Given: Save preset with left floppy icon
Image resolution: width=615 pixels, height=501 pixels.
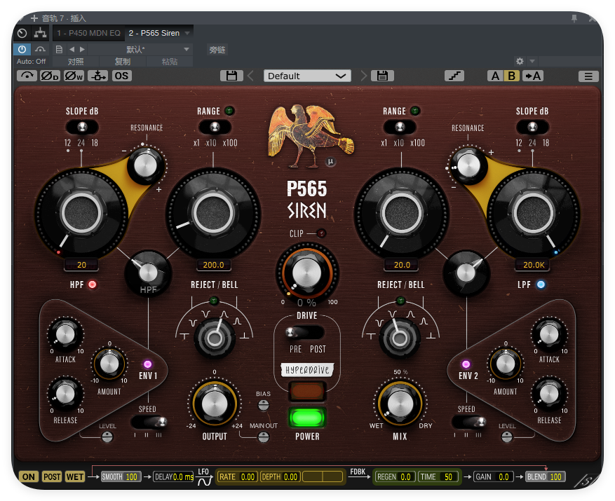Looking at the screenshot, I should tap(231, 76).
